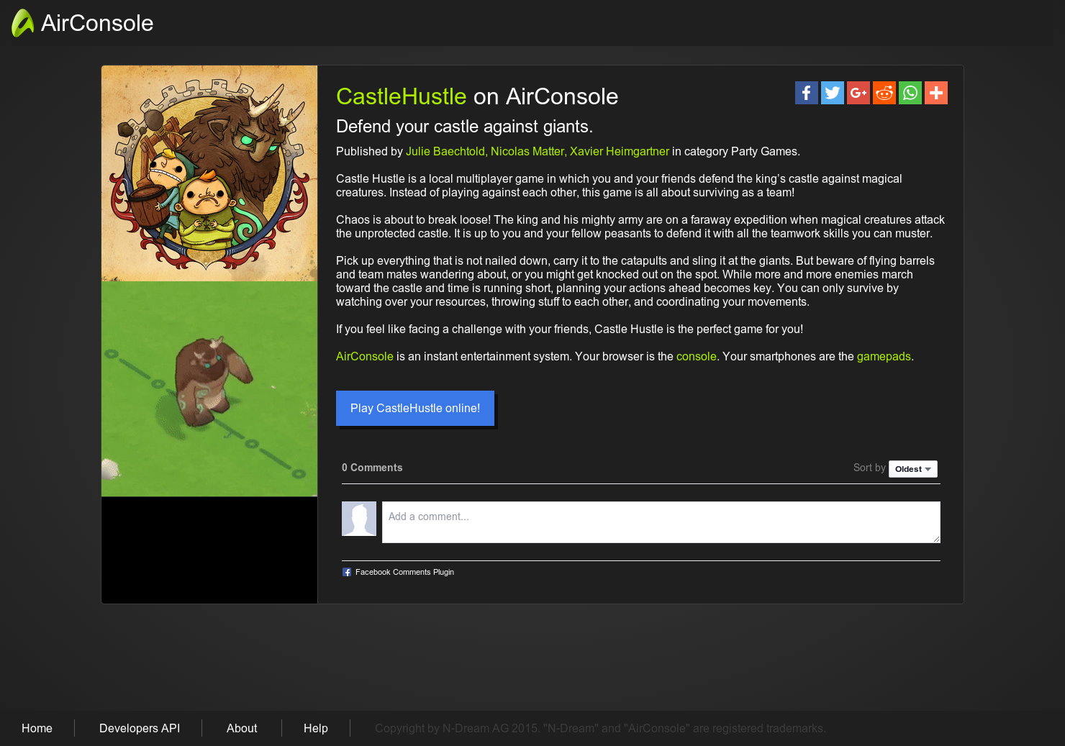This screenshot has height=746, width=1065.
Task: Open Help footer link
Action: (x=316, y=728)
